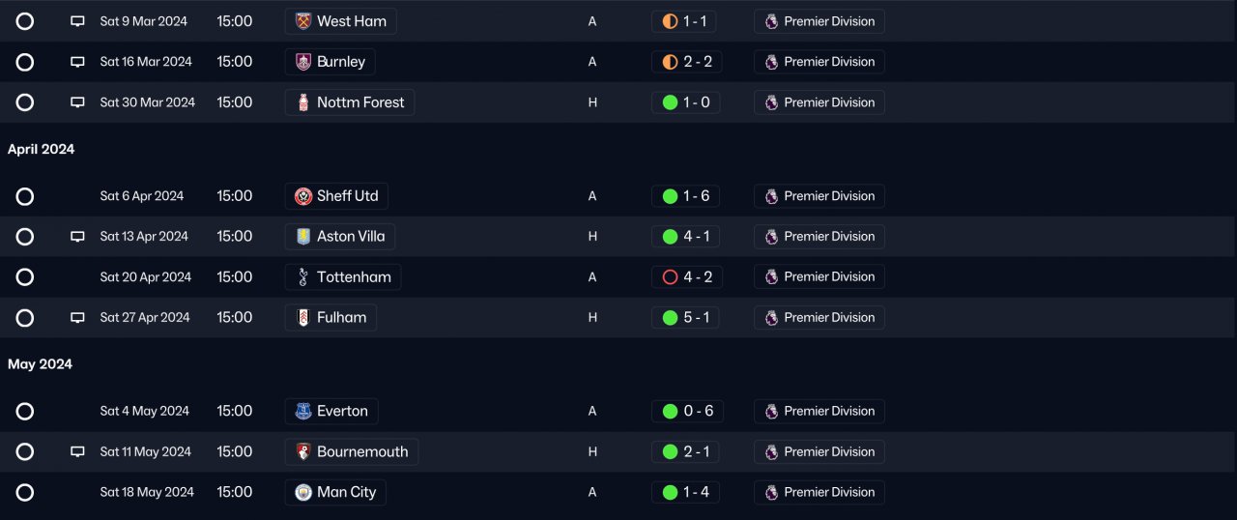The image size is (1237, 520).
Task: Click the Premier Division tag on Everton row
Action: tap(820, 411)
